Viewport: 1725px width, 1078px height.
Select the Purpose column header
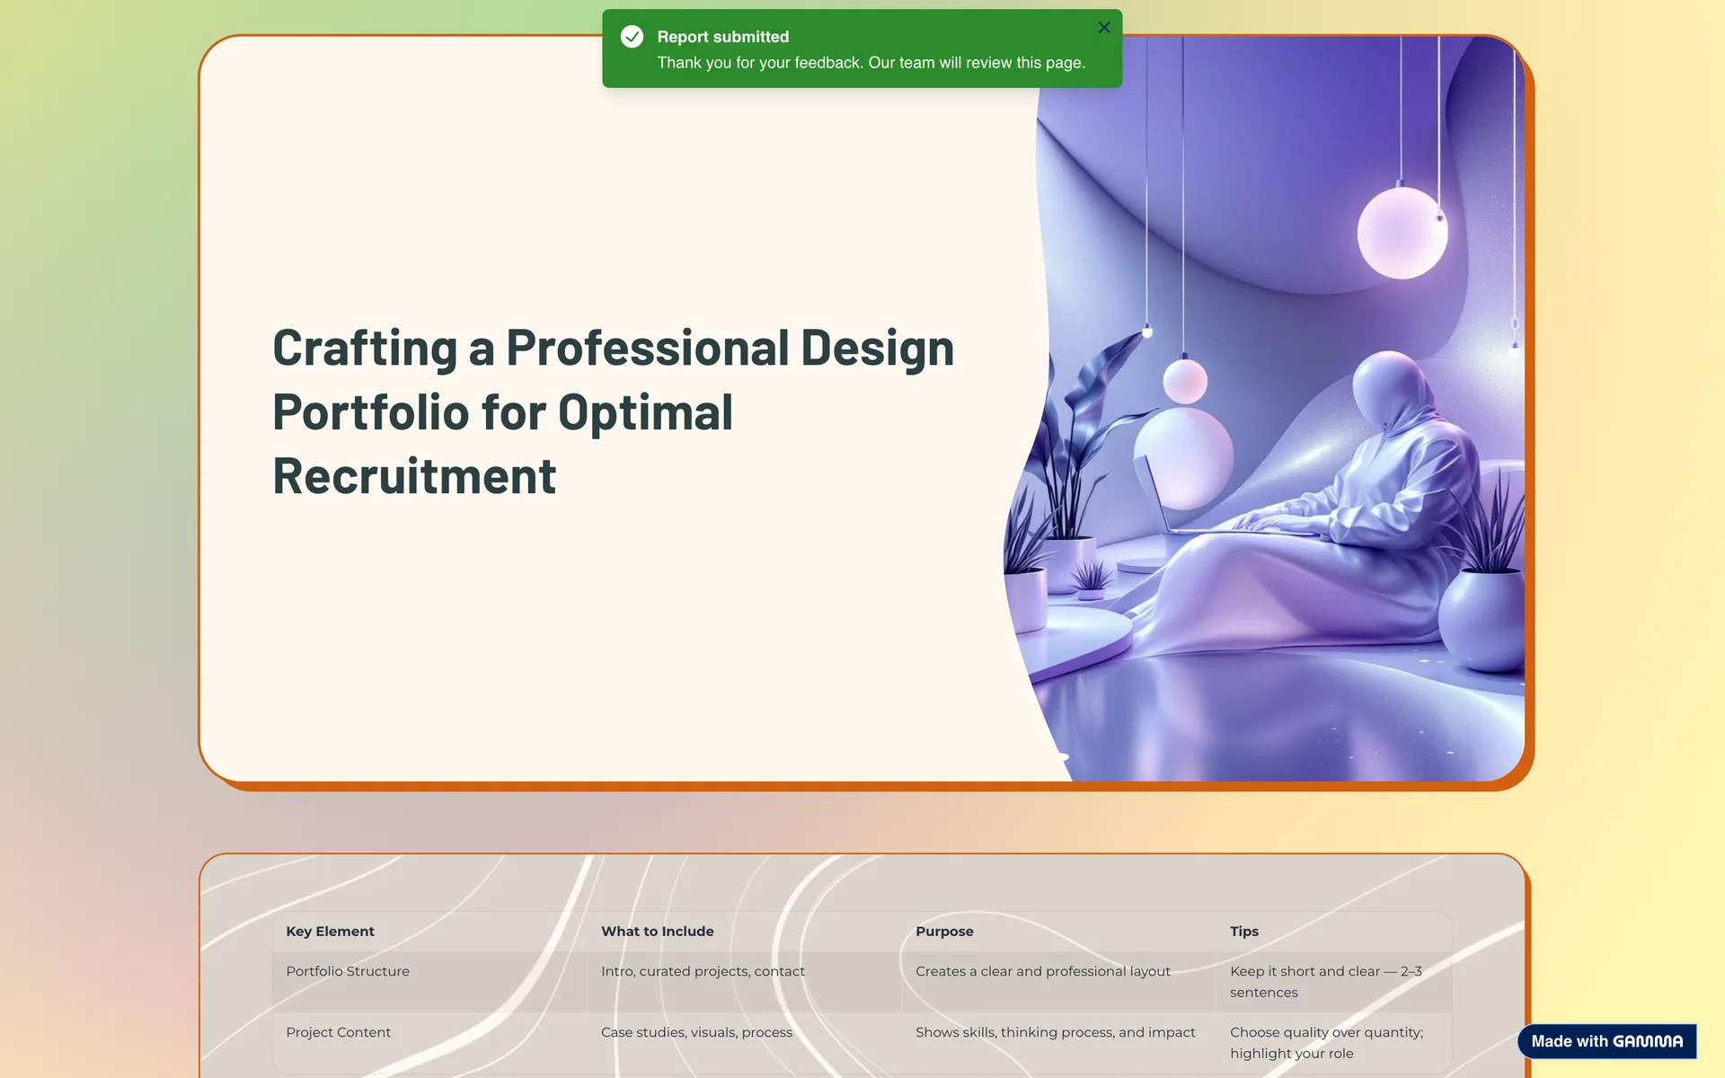pos(944,932)
